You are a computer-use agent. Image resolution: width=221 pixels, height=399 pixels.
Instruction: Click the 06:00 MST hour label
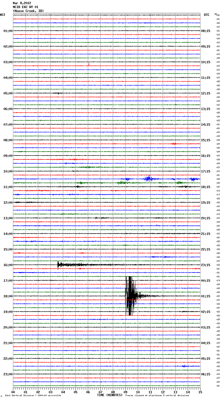point(8,109)
